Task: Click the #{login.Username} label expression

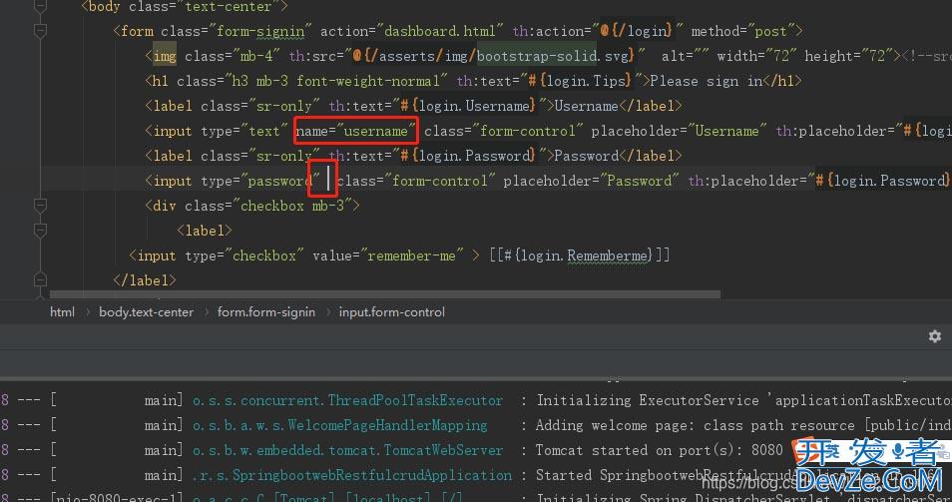Action: pyautogui.click(x=467, y=106)
